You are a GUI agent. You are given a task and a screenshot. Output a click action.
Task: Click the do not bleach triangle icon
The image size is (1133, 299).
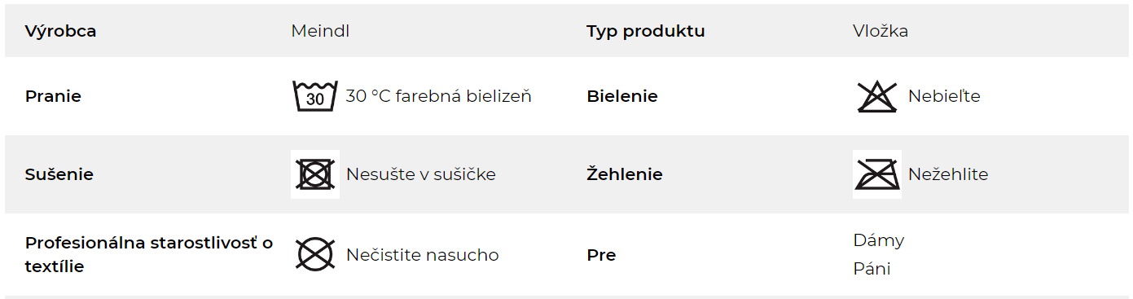[877, 96]
